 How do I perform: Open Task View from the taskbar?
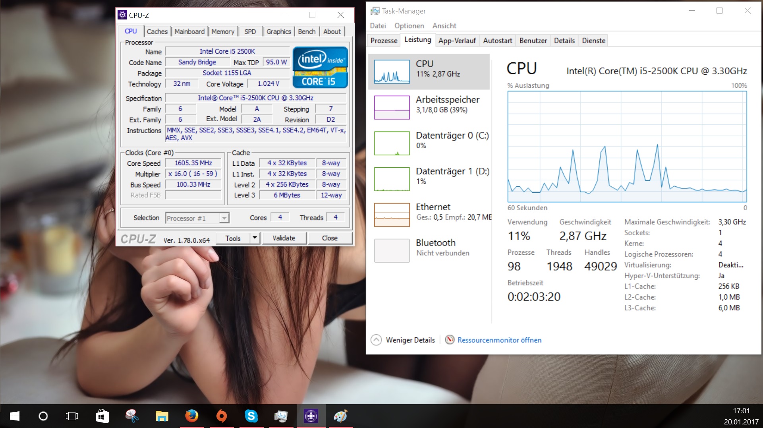click(72, 416)
